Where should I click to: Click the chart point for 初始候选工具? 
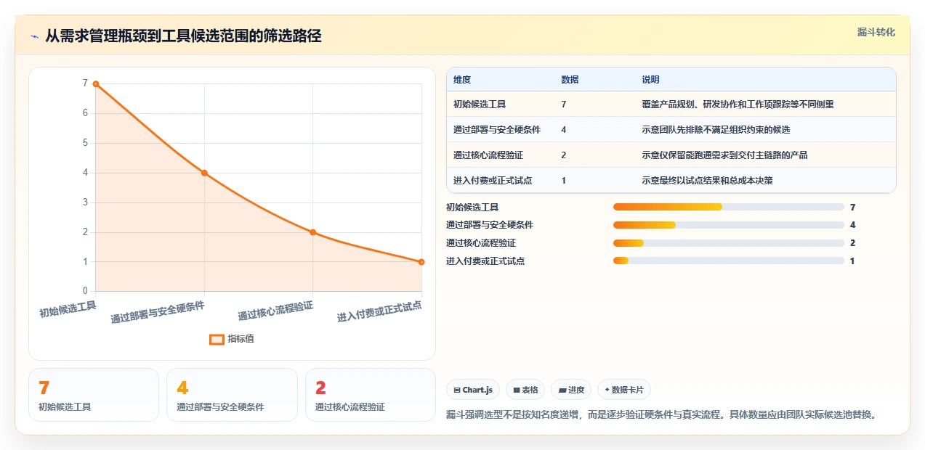coord(96,84)
